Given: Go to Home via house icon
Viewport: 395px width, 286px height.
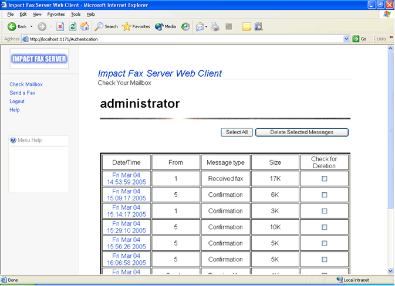Looking at the screenshot, I should (x=85, y=26).
